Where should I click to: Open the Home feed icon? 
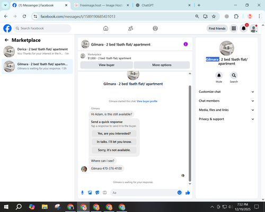coord(105,28)
